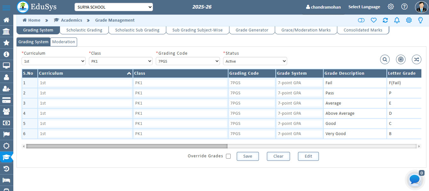Click the Edit button
429x191 pixels.
click(308, 156)
